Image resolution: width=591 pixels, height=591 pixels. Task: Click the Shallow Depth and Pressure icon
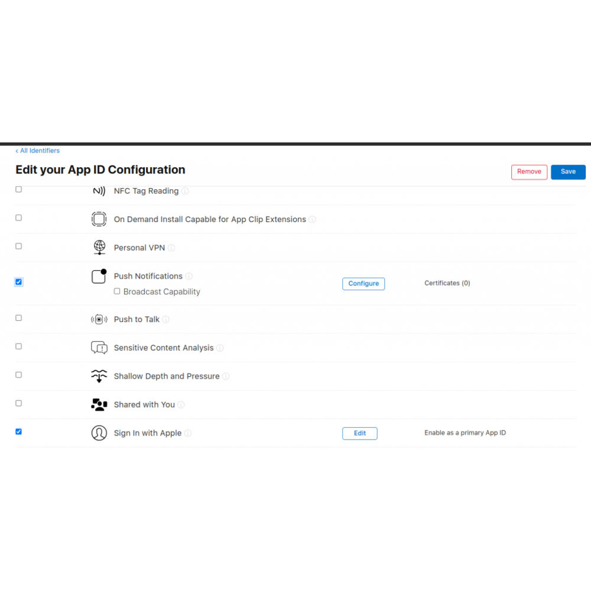pos(99,376)
